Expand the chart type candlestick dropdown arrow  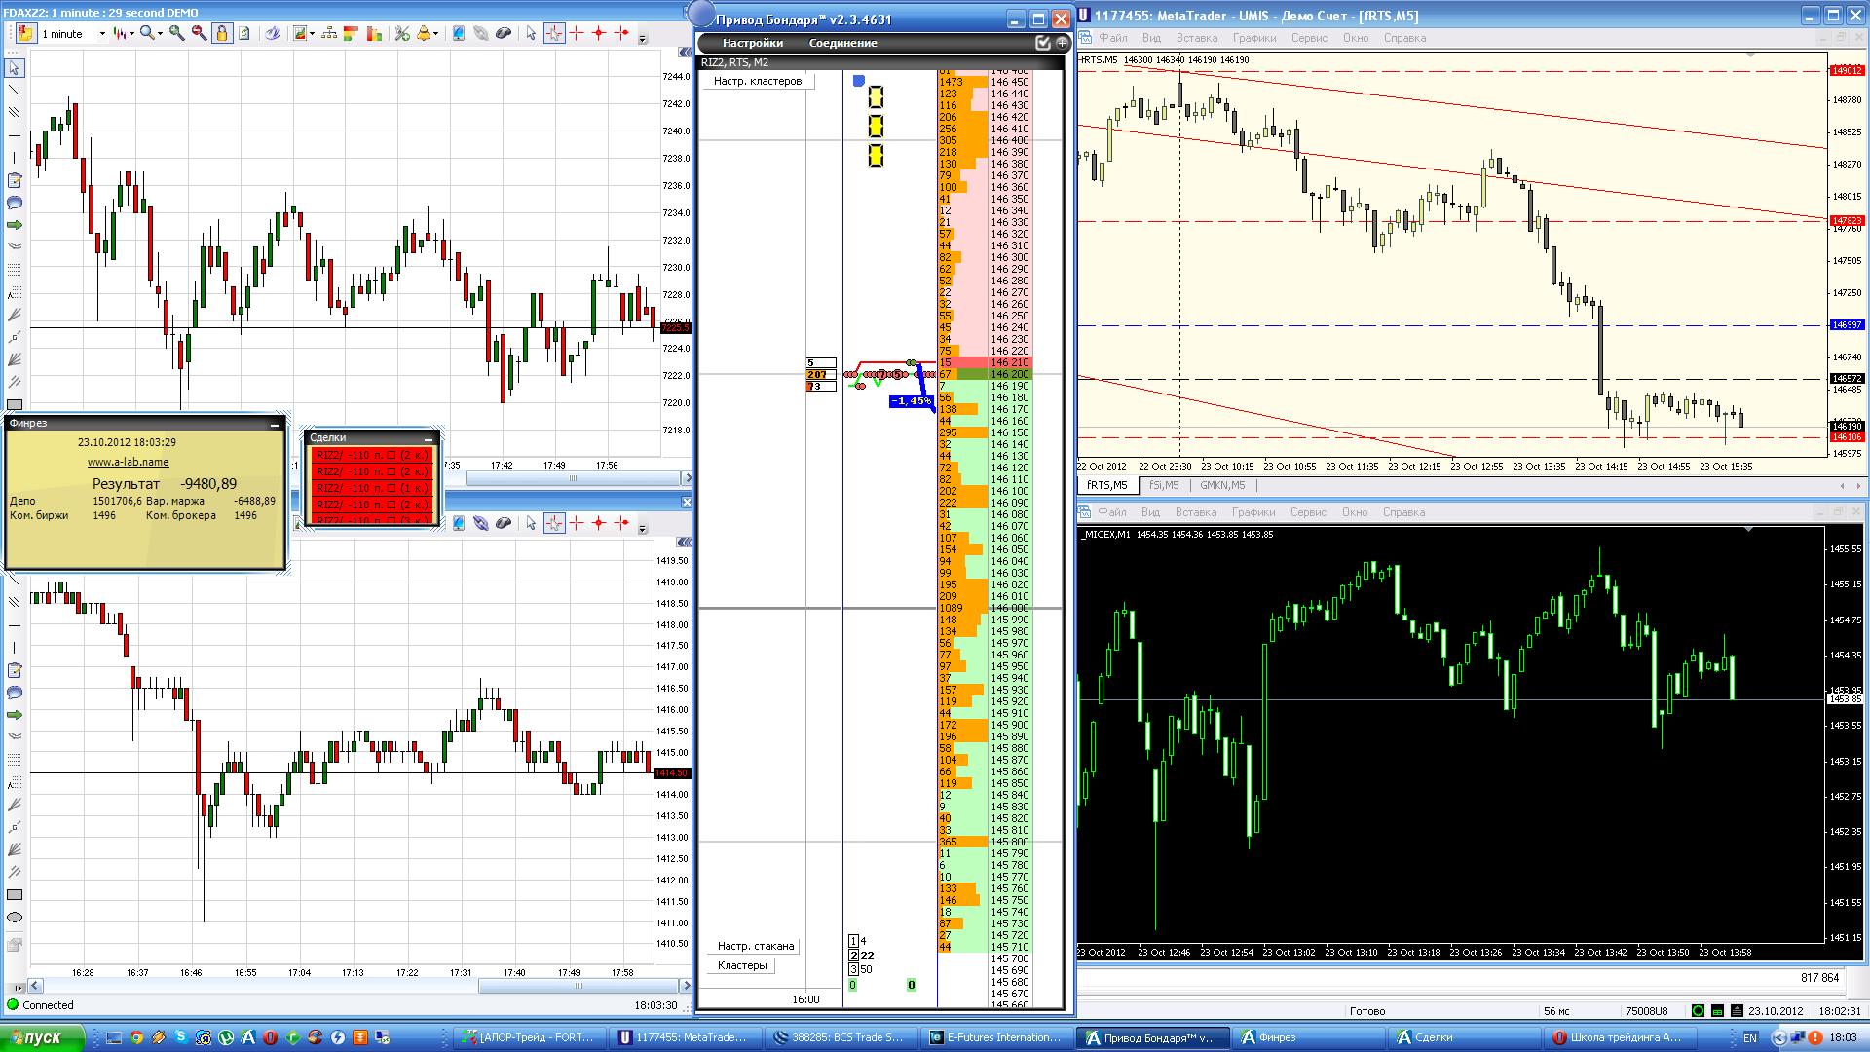131,33
